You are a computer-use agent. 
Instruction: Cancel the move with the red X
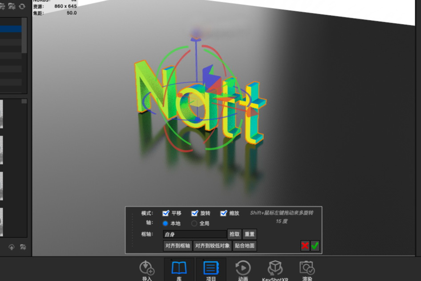coord(305,246)
